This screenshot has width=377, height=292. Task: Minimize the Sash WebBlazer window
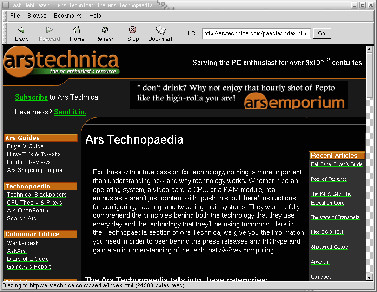tap(354, 5)
